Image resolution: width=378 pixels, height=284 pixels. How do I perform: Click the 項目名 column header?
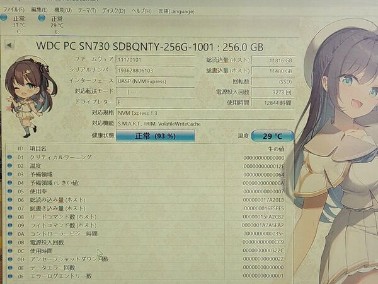pos(38,148)
